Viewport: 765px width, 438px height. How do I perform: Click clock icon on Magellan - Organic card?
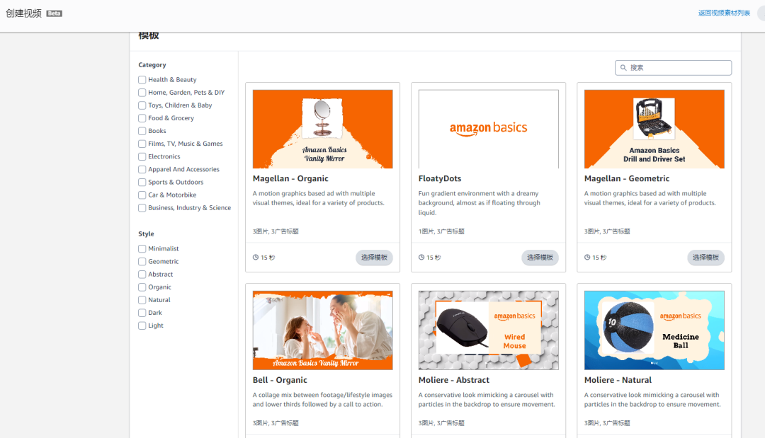pos(256,258)
